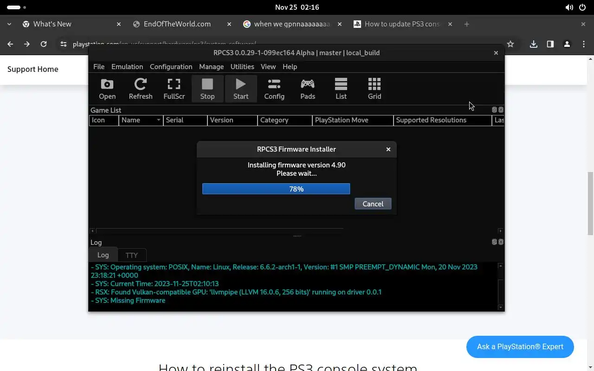Sort by Supported Resolutions column header
594x371 pixels.
click(x=442, y=120)
